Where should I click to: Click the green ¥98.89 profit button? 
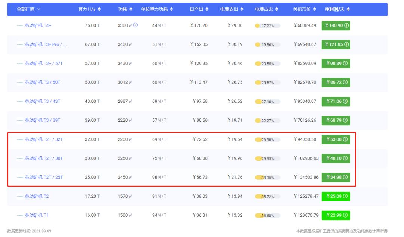(x=336, y=62)
